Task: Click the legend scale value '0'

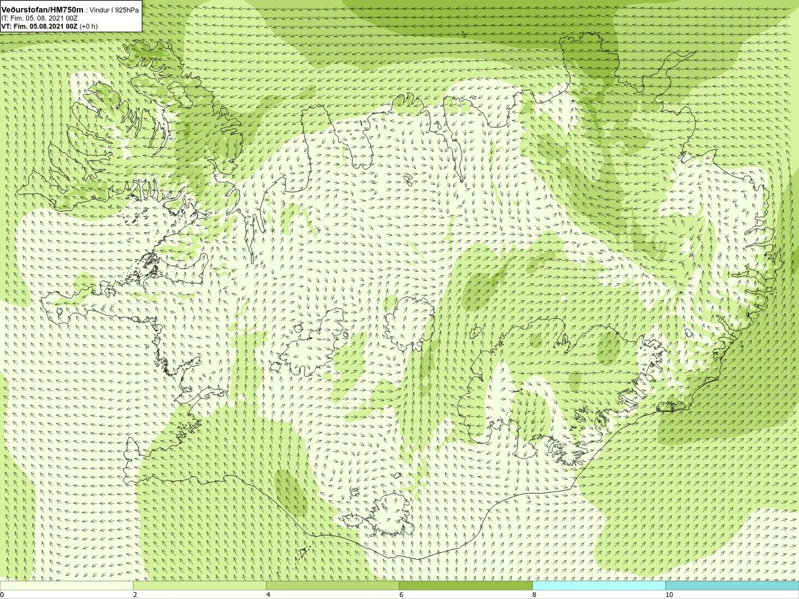Action: click(2, 595)
